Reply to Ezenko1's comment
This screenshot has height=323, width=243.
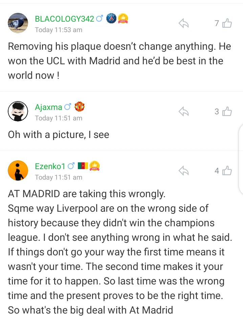coord(183,171)
